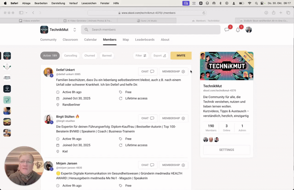Click Detlef Unkert's profile picture
The height and width of the screenshot is (190, 294).
(x=48, y=72)
